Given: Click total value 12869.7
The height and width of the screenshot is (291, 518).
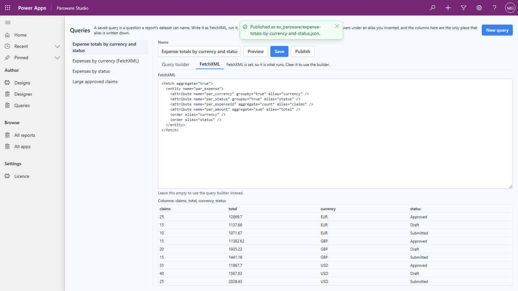Looking at the screenshot, I should coord(235,217).
